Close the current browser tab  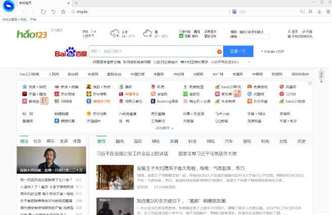click(x=68, y=3)
